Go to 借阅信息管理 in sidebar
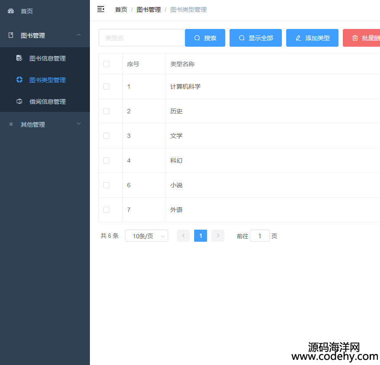380x365 pixels. coord(47,102)
